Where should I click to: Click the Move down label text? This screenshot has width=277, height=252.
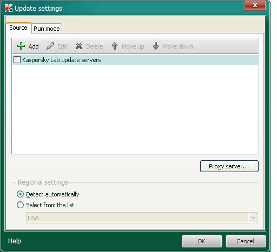pos(178,46)
